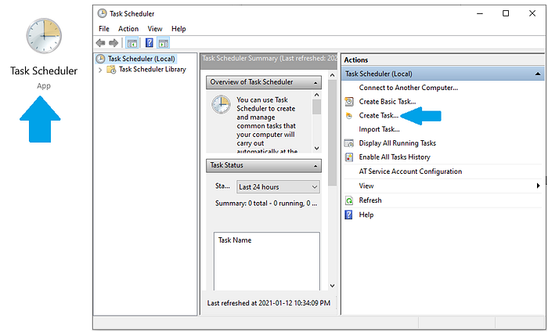Click the summary pane scrollbar thumb

(333, 133)
